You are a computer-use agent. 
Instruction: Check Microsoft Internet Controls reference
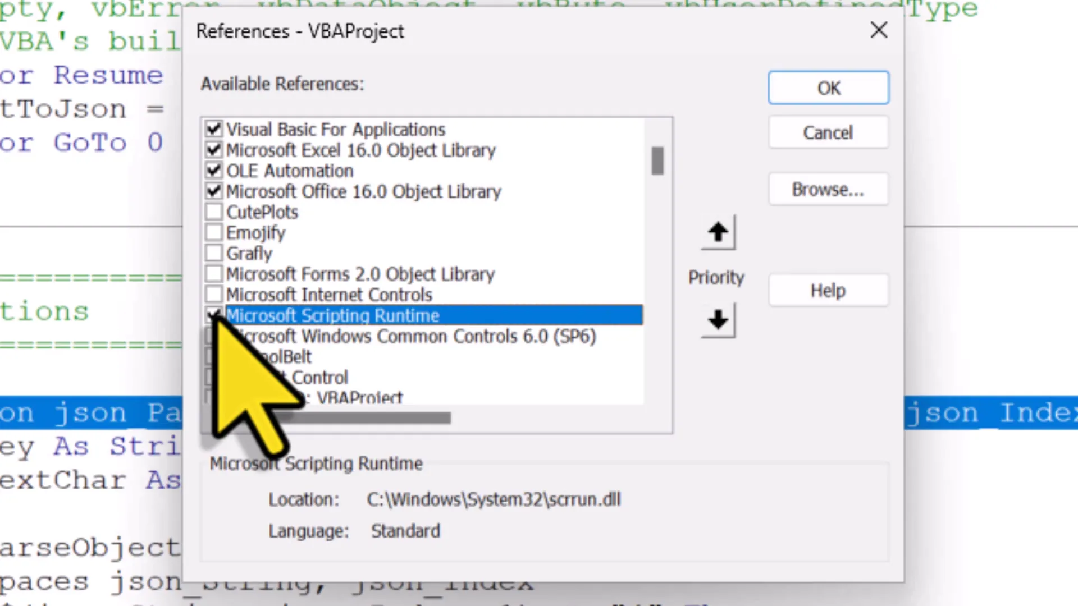(x=214, y=295)
